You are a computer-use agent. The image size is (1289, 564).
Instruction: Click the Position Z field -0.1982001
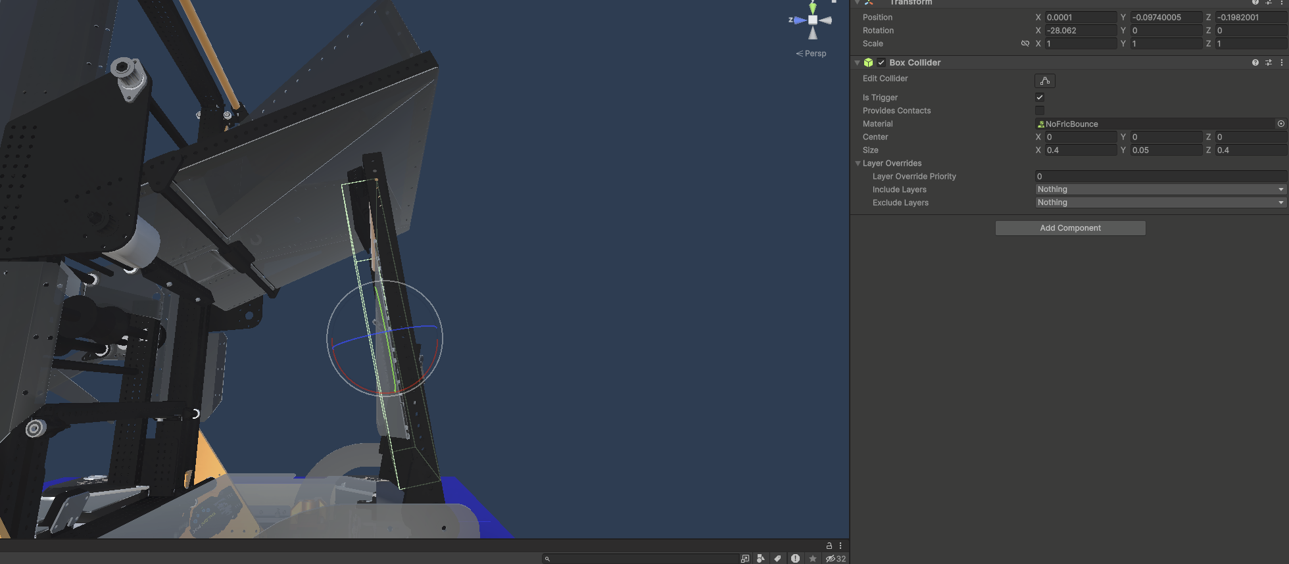(1251, 17)
